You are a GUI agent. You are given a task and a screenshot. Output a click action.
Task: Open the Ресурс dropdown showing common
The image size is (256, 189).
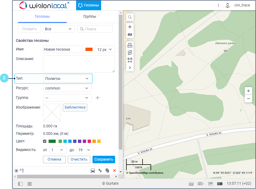coord(67,88)
